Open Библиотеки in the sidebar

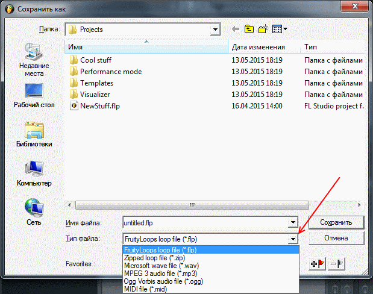pos(34,136)
